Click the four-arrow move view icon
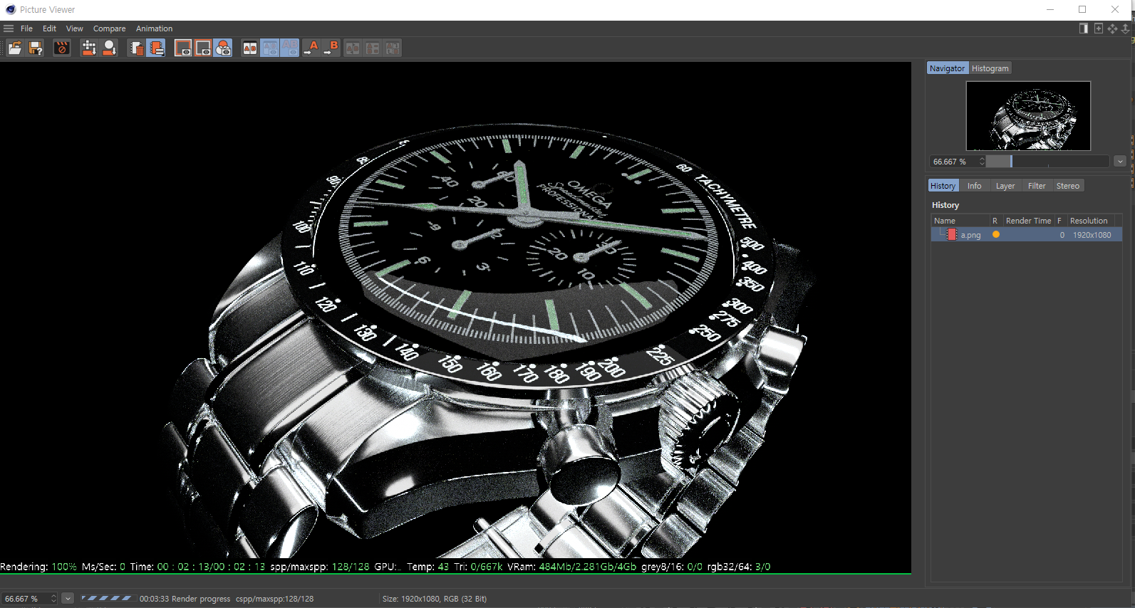The image size is (1135, 608). point(1113,28)
